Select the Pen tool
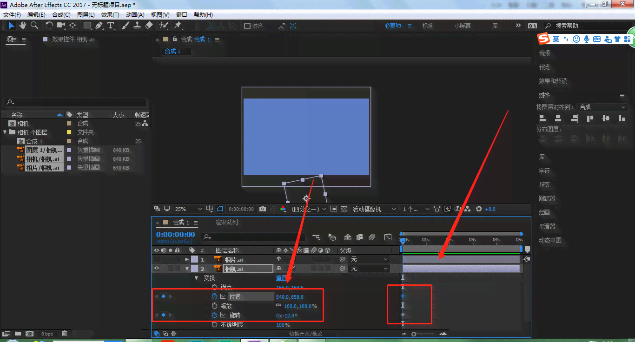Image resolution: width=635 pixels, height=342 pixels. (x=99, y=26)
